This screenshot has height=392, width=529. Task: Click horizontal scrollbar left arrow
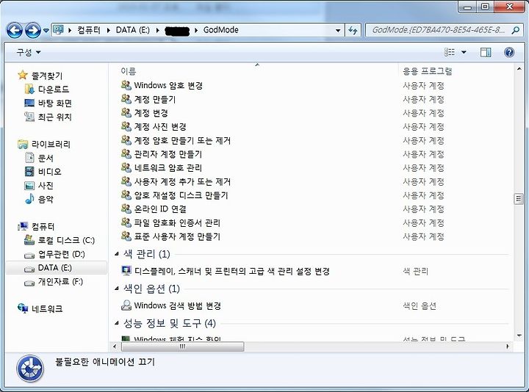pyautogui.click(x=115, y=346)
